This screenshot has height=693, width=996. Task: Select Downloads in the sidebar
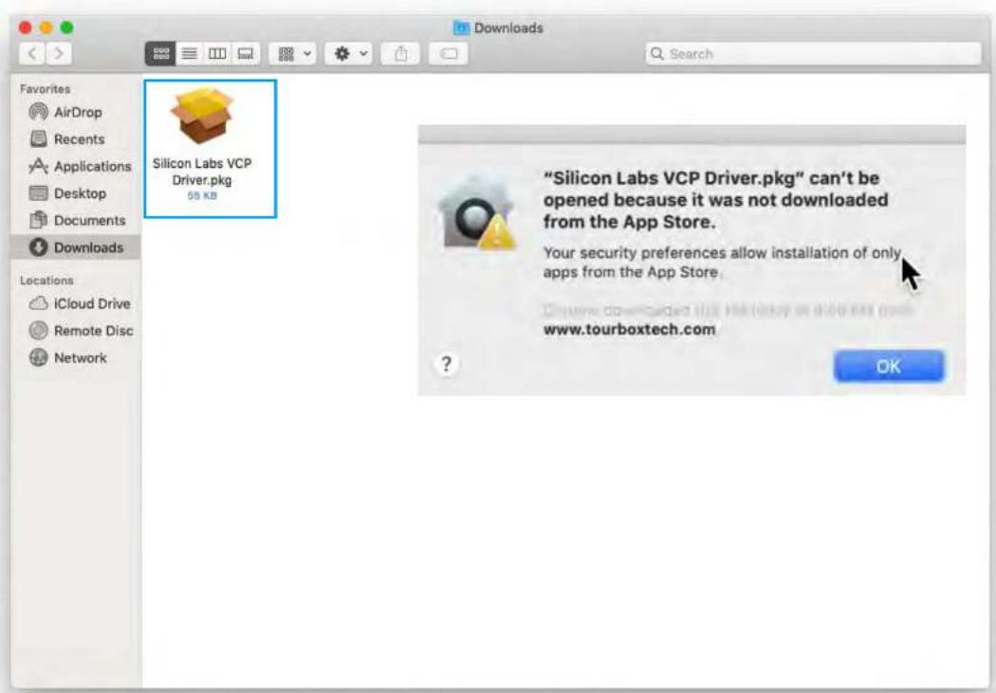pyautogui.click(x=75, y=247)
